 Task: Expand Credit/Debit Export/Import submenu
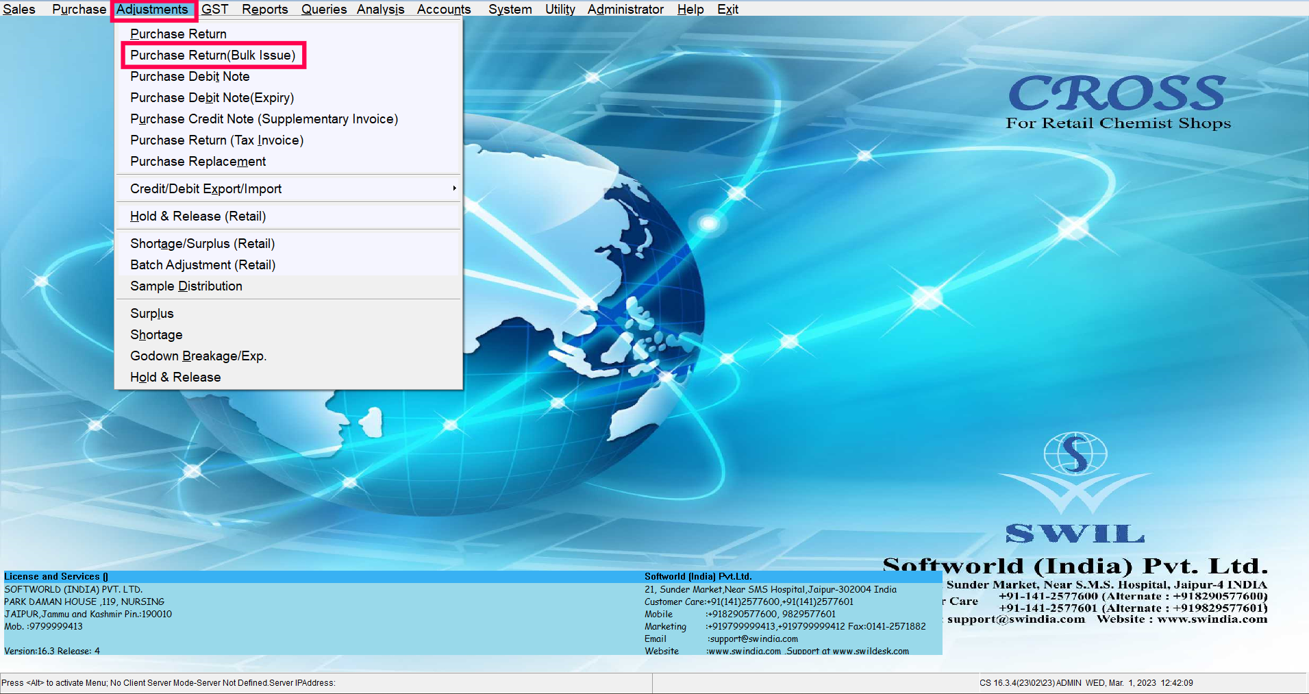tap(288, 188)
